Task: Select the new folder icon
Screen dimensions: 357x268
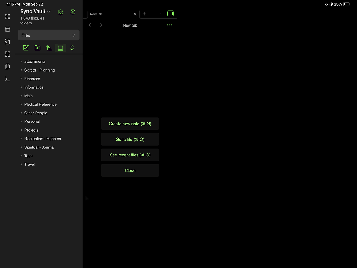Action: click(37, 47)
